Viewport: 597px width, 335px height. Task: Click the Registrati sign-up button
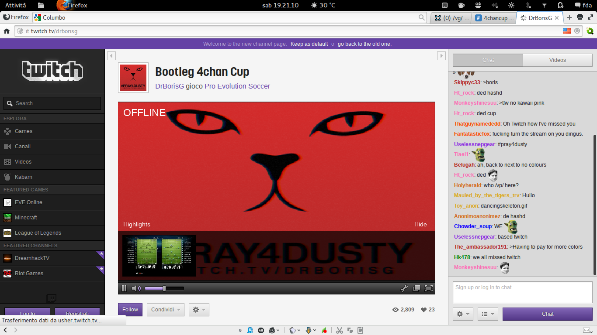77,313
